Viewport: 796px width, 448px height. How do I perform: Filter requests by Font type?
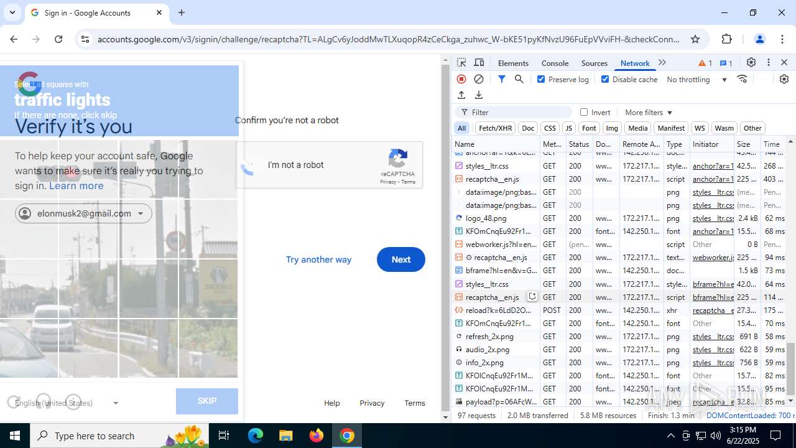589,128
